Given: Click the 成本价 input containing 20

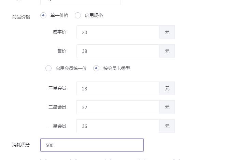Looking at the screenshot, I should click(x=118, y=32).
